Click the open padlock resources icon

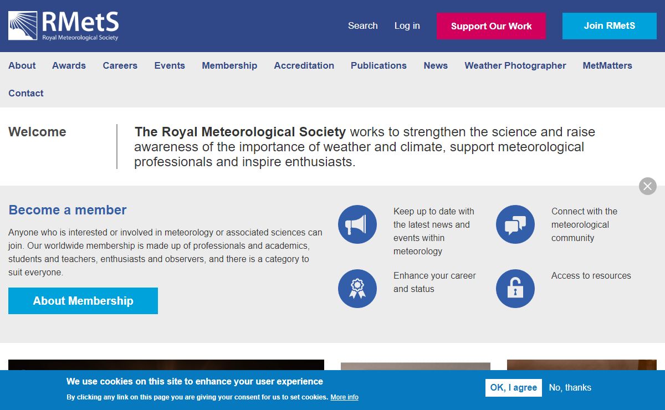pos(515,289)
